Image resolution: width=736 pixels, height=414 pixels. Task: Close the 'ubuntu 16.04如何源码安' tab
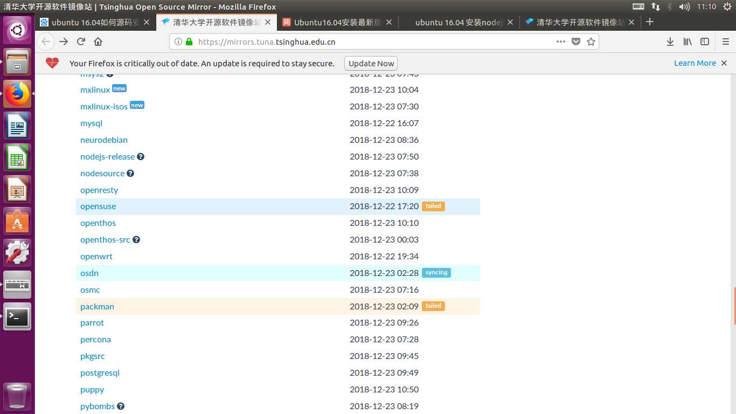pos(146,22)
